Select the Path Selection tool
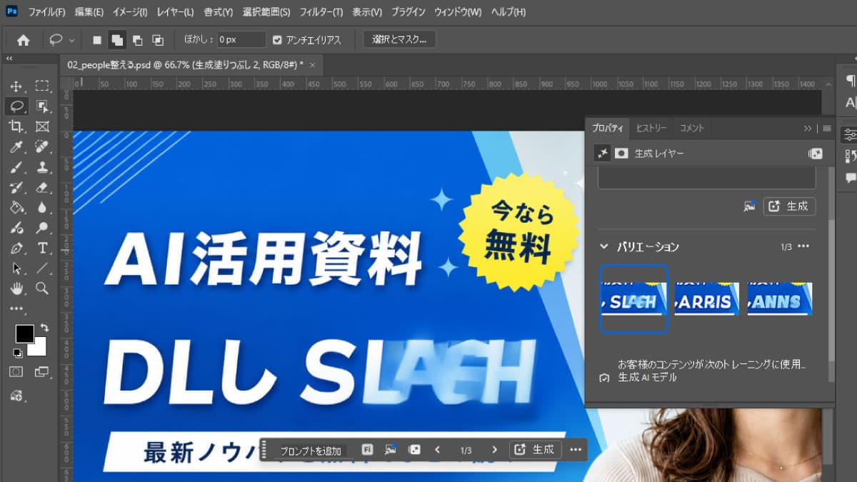The image size is (857, 482). (x=16, y=268)
